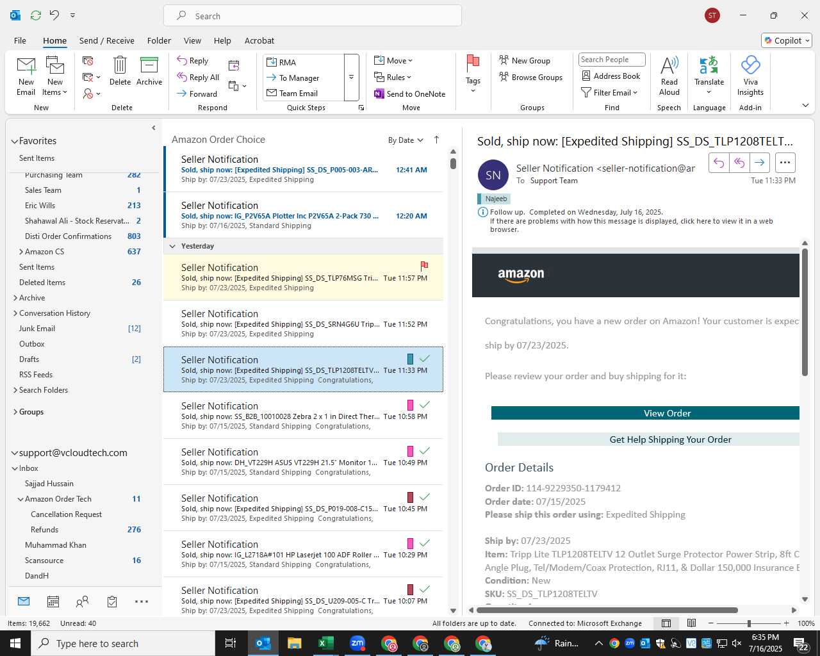
Task: Open the Address Book
Action: [611, 76]
